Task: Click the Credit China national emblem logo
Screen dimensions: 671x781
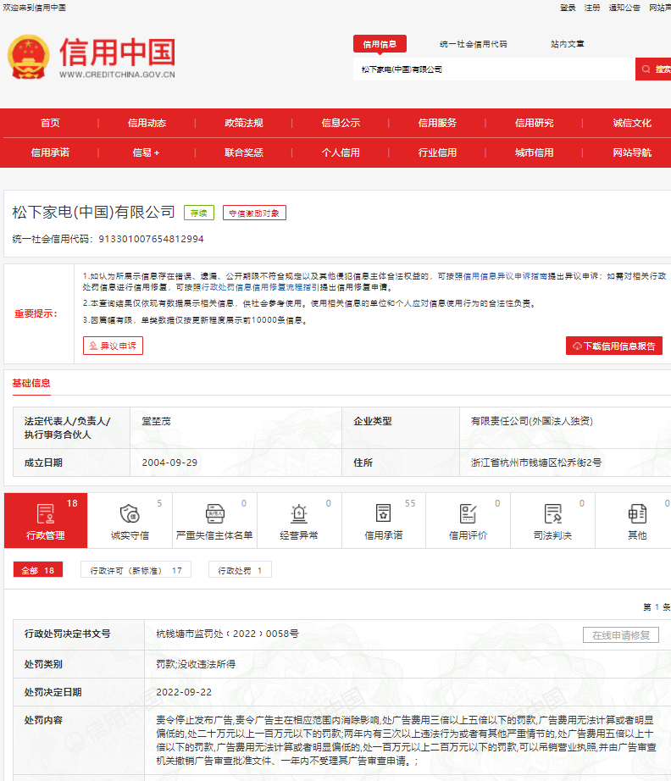Action: tap(29, 57)
